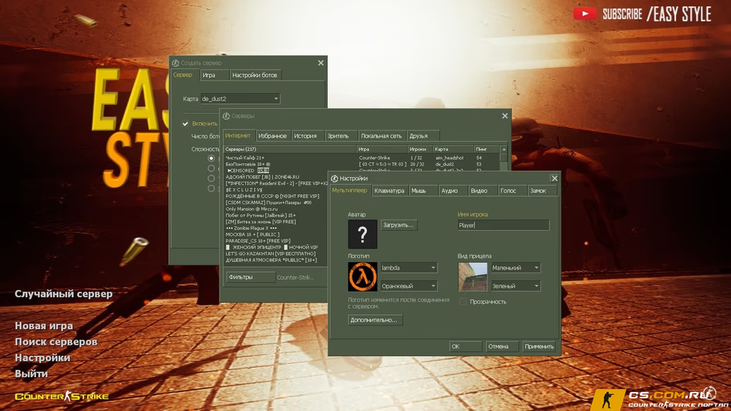Click Выйти in main menu
The width and height of the screenshot is (731, 411).
[31, 374]
